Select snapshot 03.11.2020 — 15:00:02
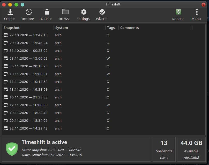The height and width of the screenshot is (165, 209). coord(28,59)
